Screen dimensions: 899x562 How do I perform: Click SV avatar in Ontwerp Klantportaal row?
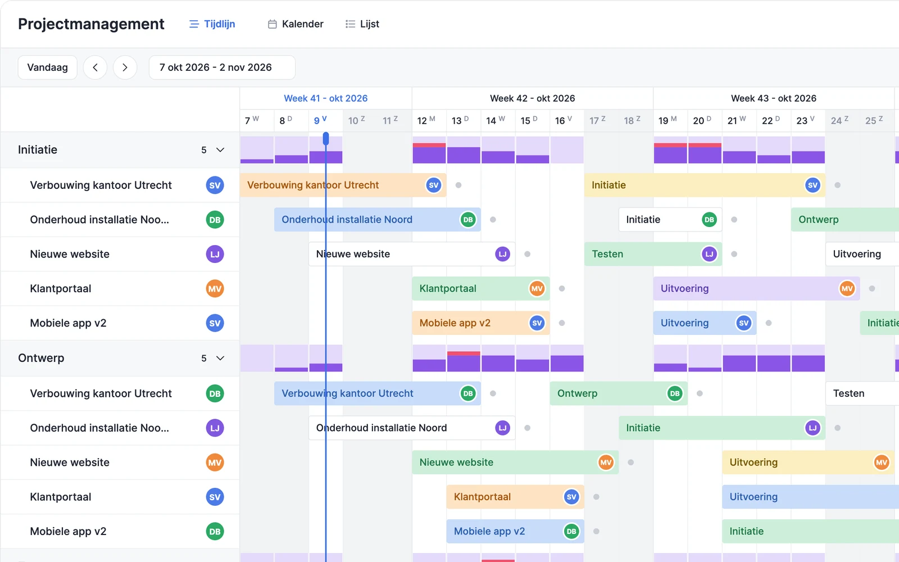[215, 497]
